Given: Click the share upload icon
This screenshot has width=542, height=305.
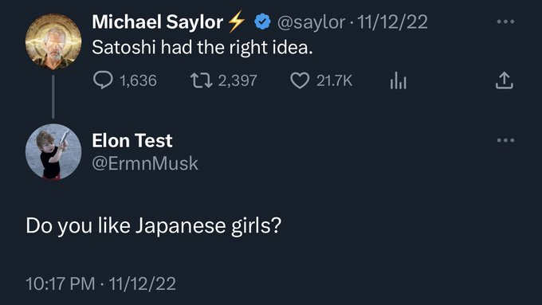Looking at the screenshot, I should [x=505, y=80].
